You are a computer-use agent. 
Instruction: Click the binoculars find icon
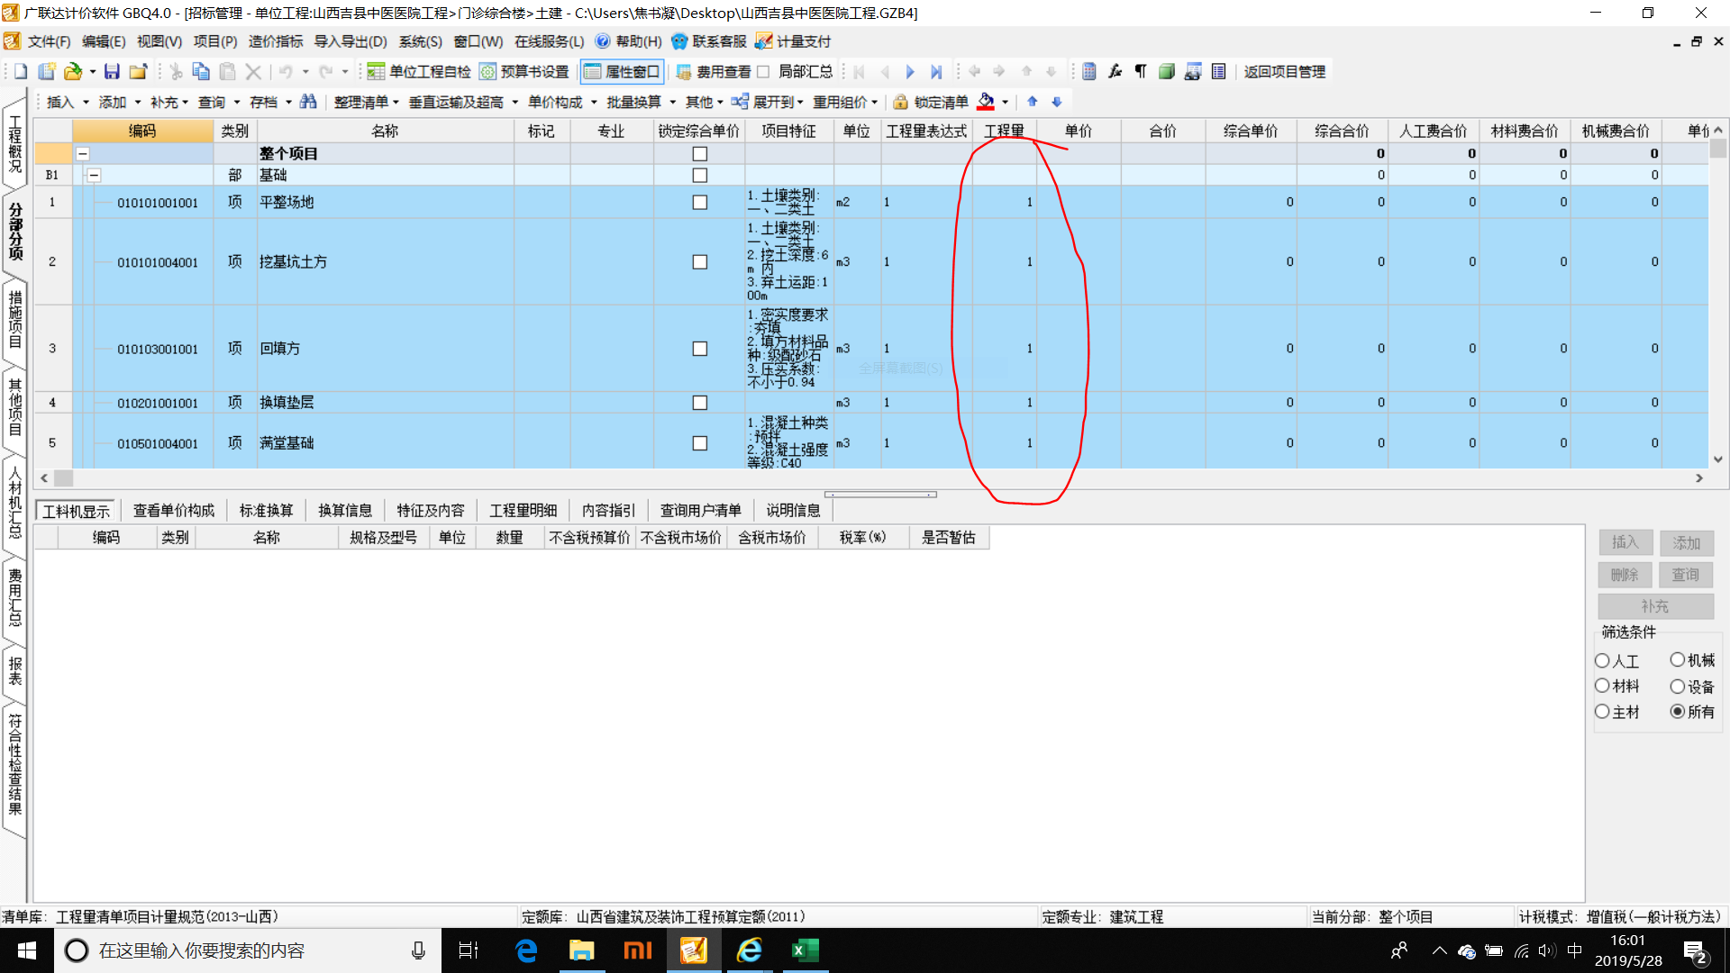coord(308,102)
